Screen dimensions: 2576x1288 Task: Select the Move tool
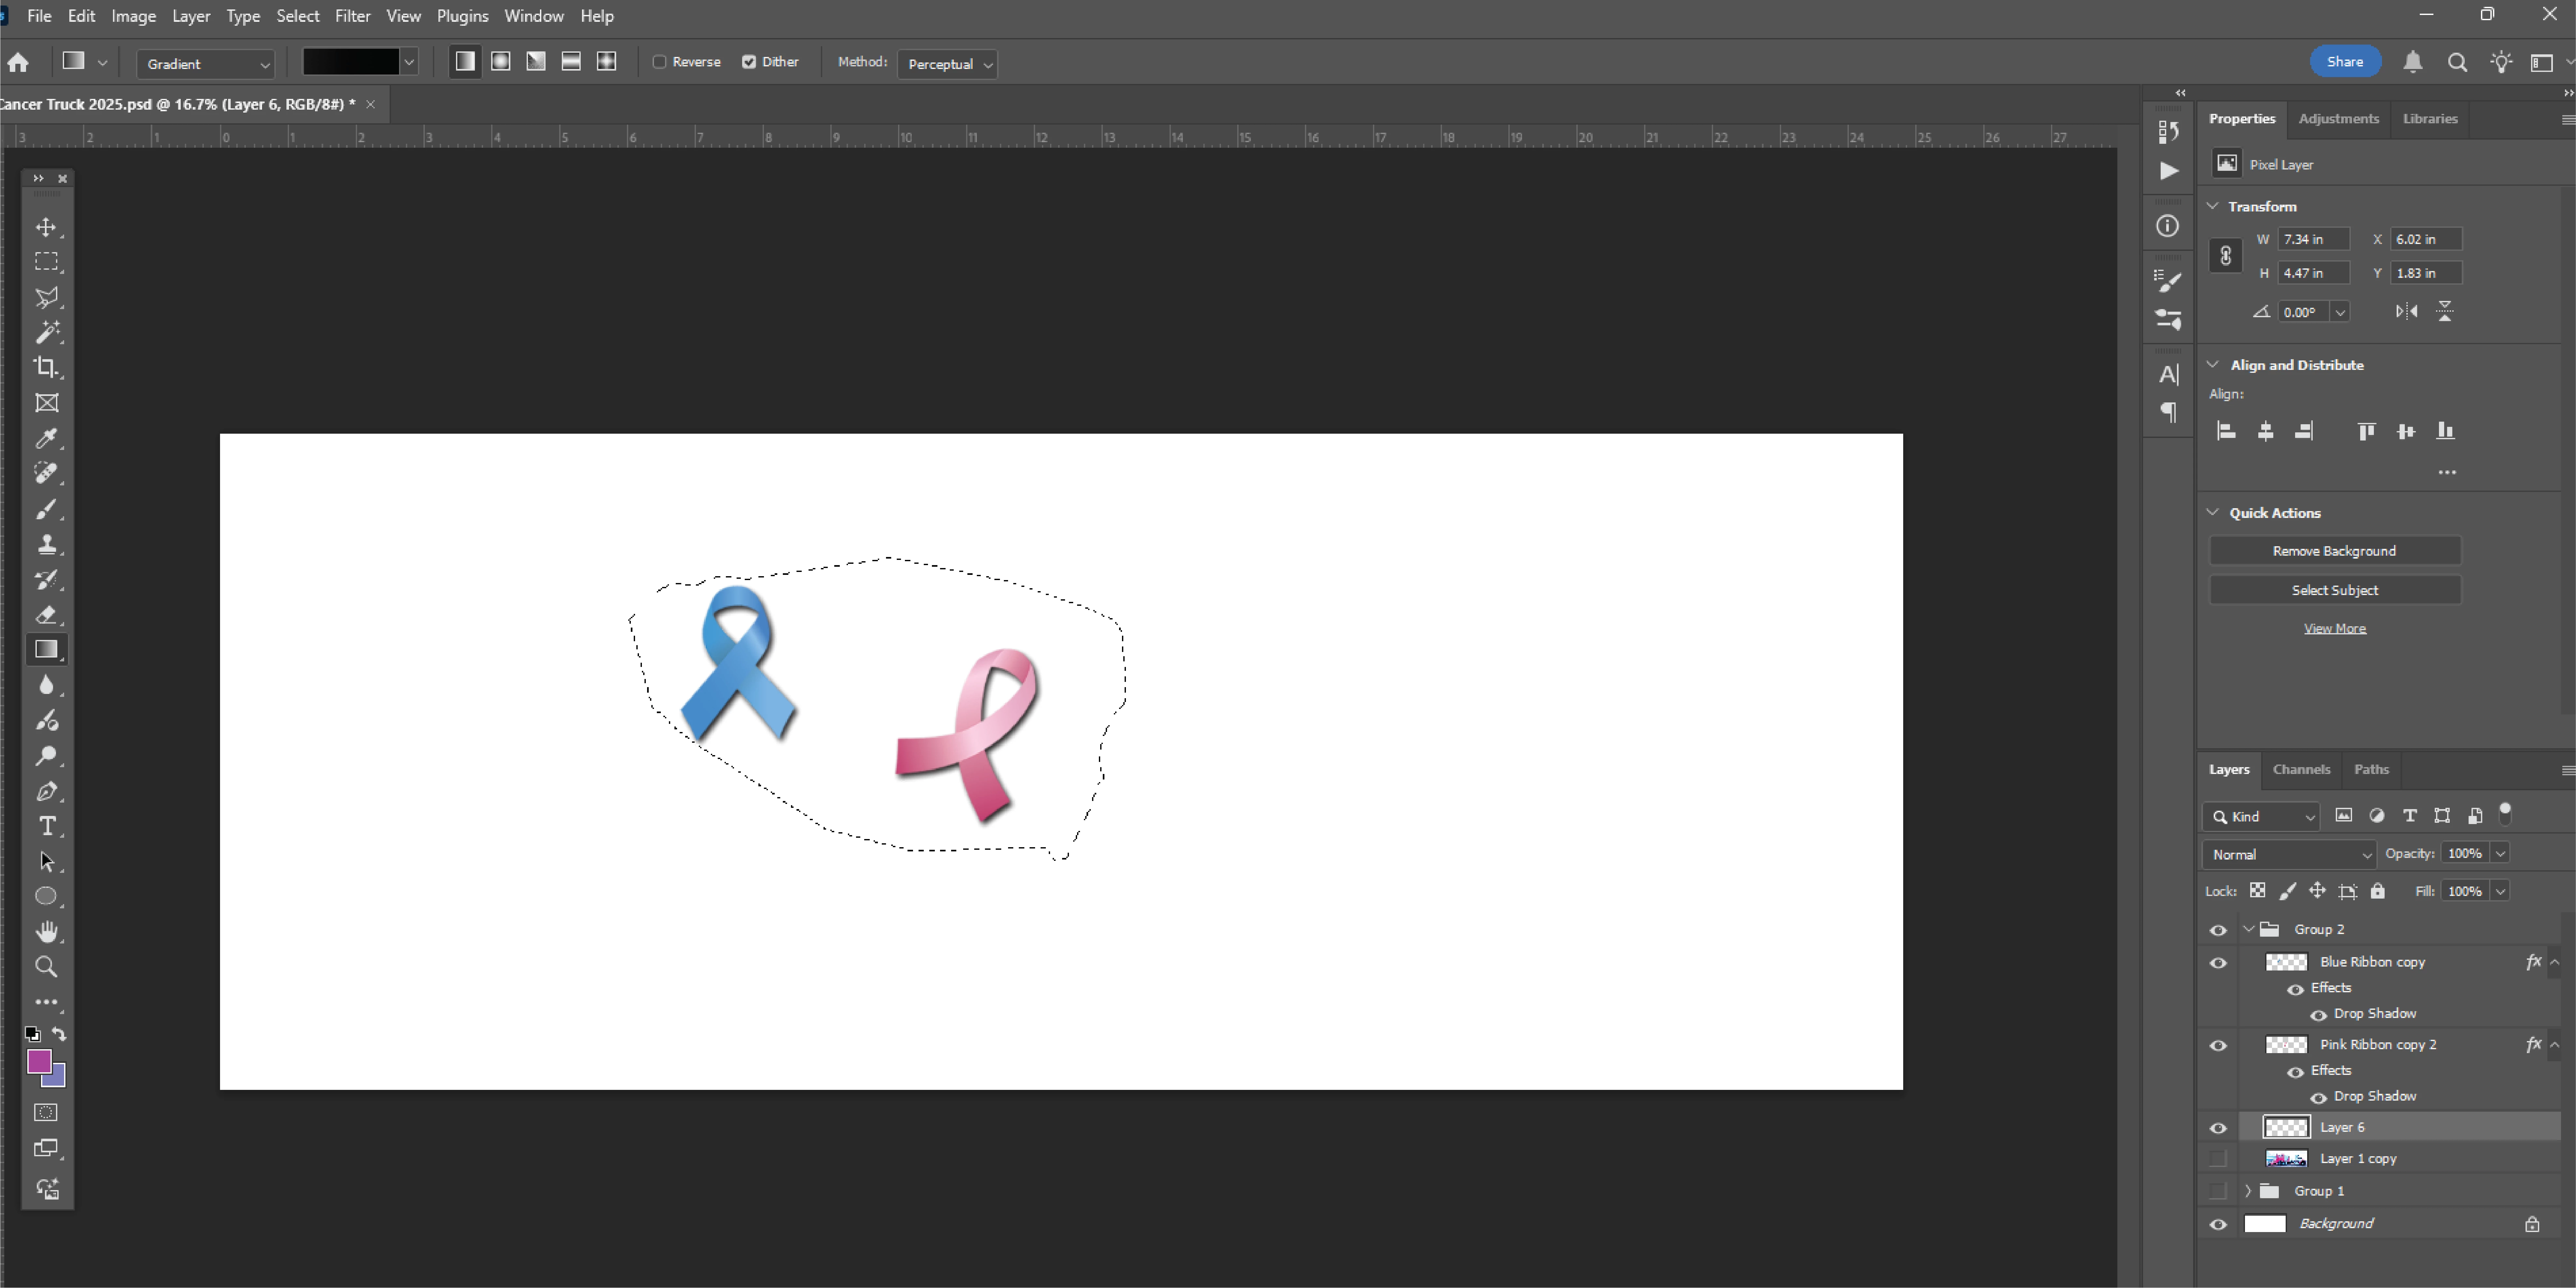click(46, 227)
